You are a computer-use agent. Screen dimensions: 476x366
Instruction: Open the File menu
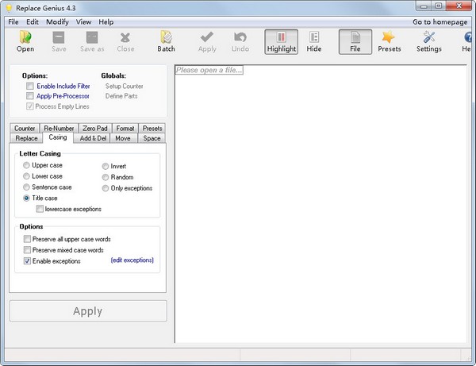pyautogui.click(x=13, y=22)
